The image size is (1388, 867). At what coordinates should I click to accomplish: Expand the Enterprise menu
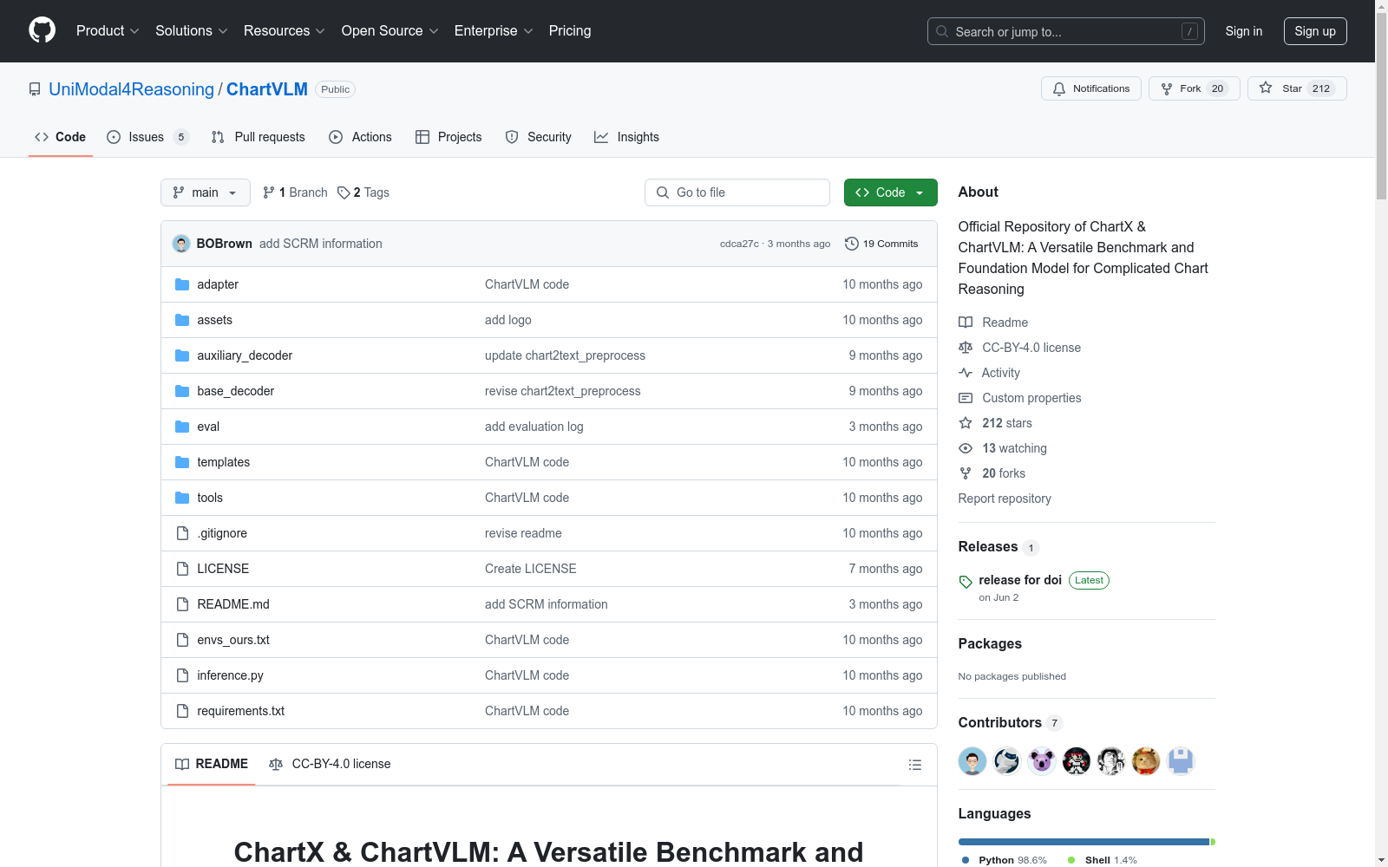494,31
